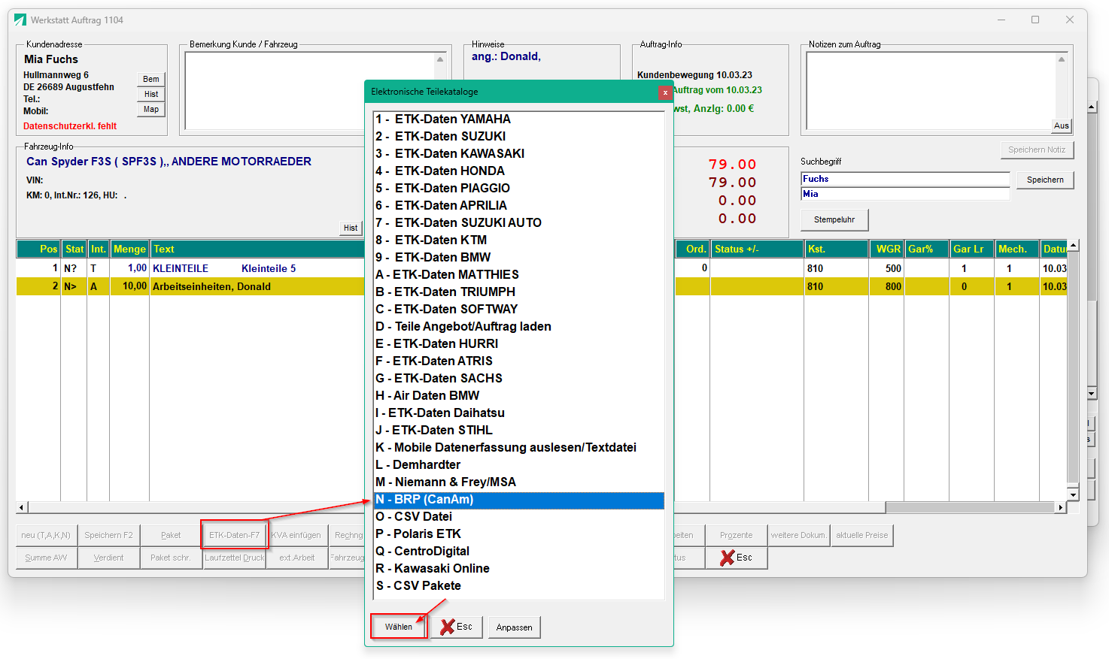Select highlighted BRP (CanAm) entry
The image size is (1109, 659).
tap(519, 500)
